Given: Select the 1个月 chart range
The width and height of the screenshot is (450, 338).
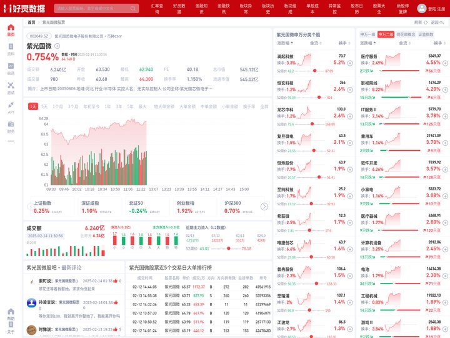Looking at the screenshot, I should point(57,106).
